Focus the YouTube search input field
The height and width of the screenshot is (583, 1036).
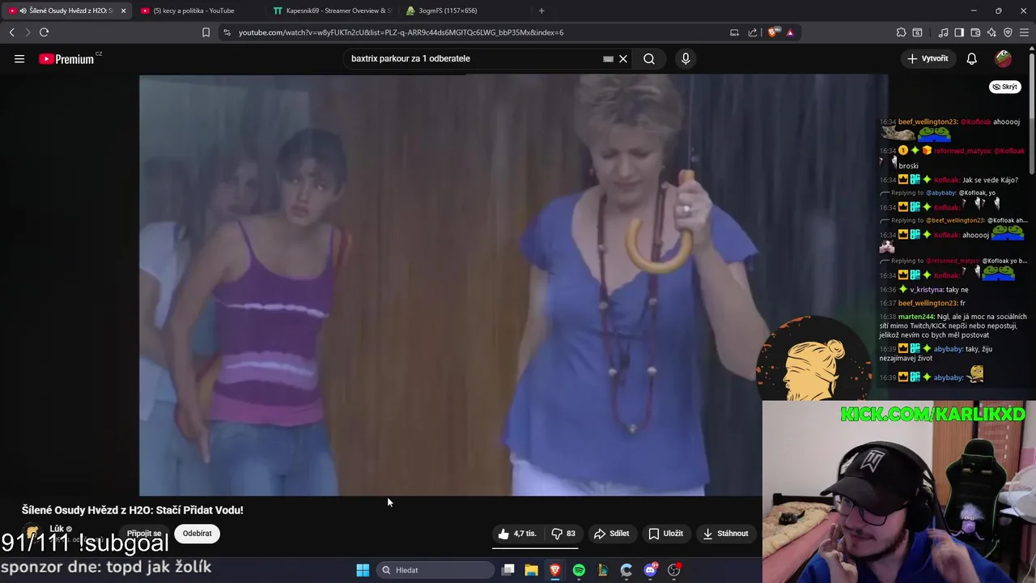[x=473, y=58]
